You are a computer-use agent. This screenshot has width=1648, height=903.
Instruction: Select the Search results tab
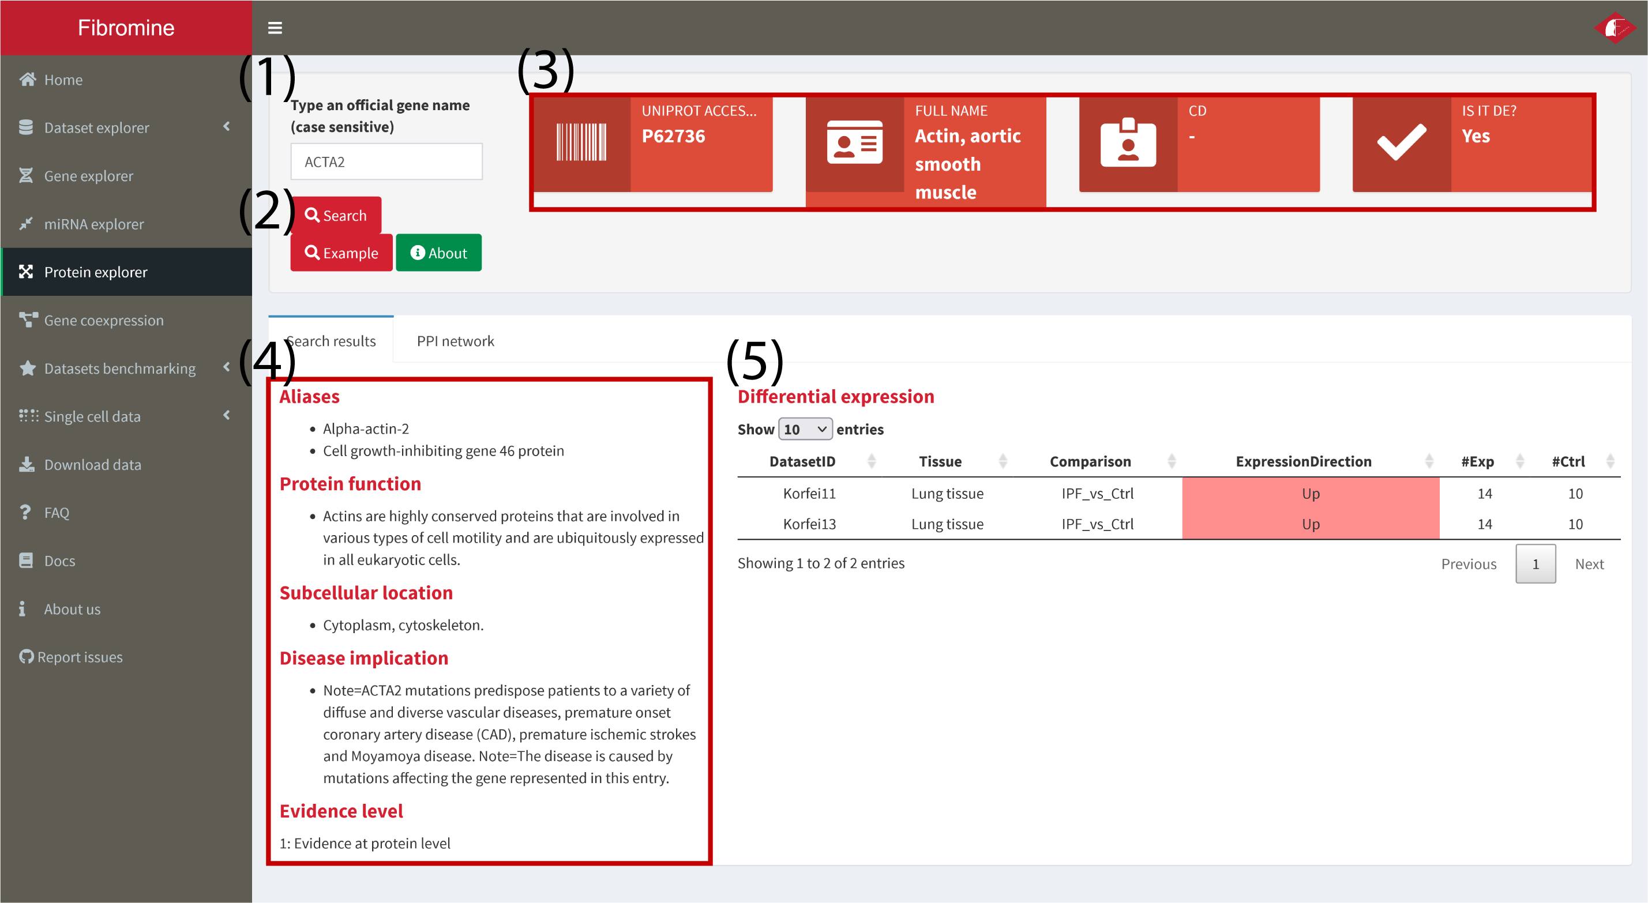(x=331, y=341)
